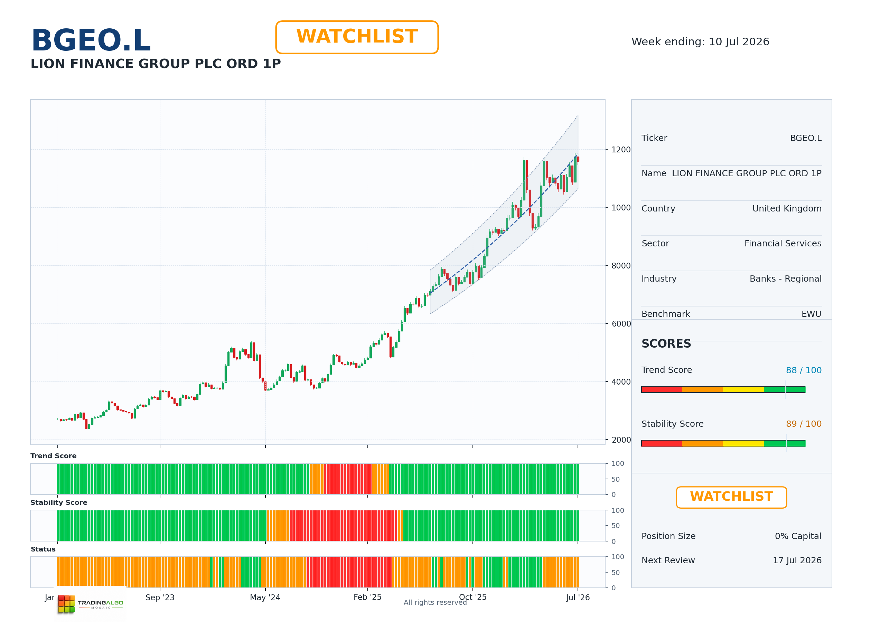
Task: Click the WATCHLIST badge in side panel
Action: click(x=731, y=497)
